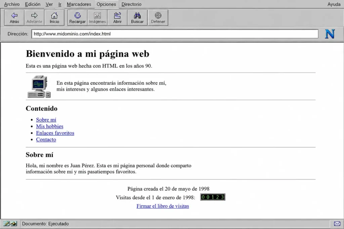Click the pencil edit icon in status bar
Image resolution: width=344 pixels, height=229 pixels.
6,224
